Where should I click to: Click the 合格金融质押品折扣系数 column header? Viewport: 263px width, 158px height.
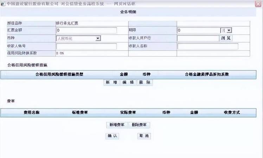pos(207,74)
